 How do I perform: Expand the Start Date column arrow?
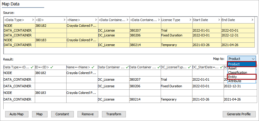[219, 20]
